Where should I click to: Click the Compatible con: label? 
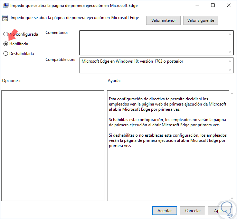tap(60, 60)
